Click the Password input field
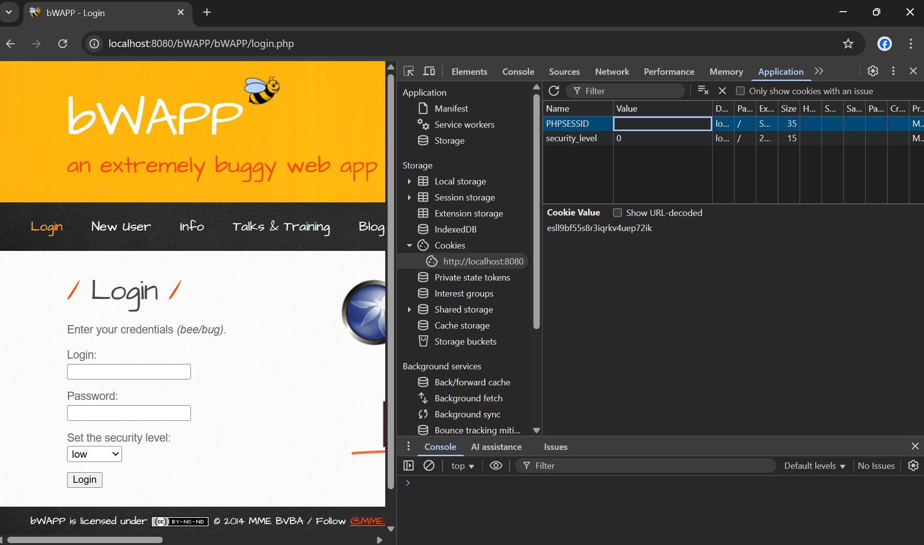 coord(129,413)
